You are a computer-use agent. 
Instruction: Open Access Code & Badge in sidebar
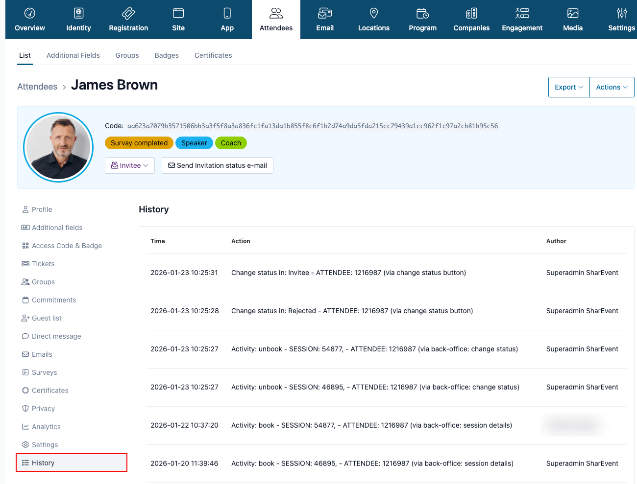point(67,246)
